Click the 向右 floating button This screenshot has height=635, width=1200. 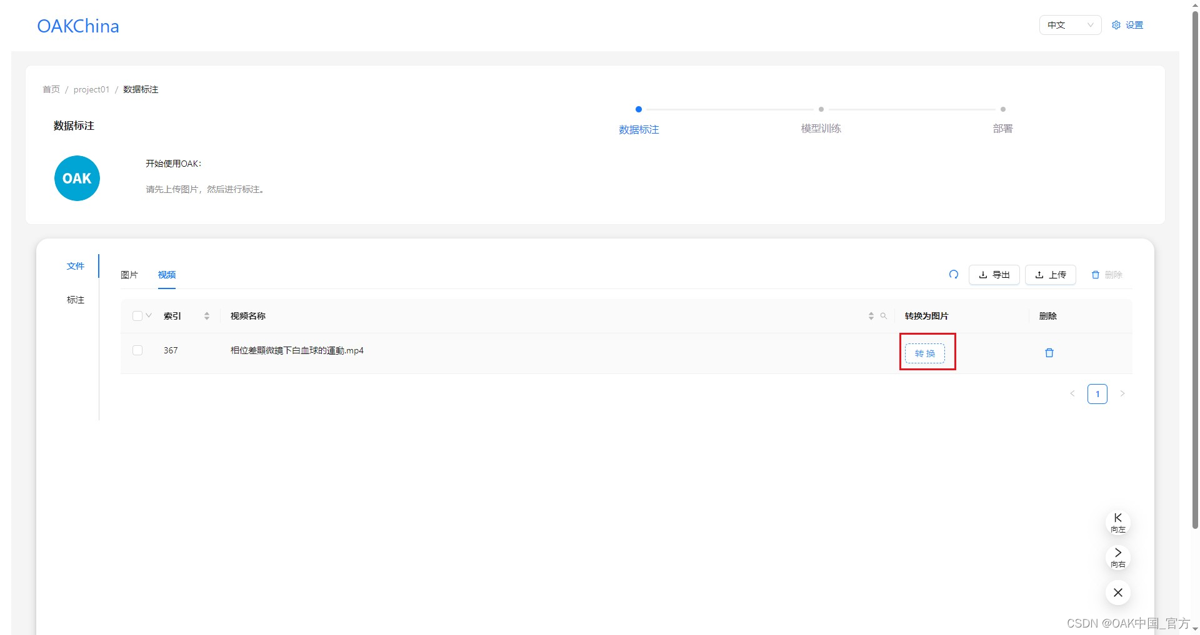1118,558
